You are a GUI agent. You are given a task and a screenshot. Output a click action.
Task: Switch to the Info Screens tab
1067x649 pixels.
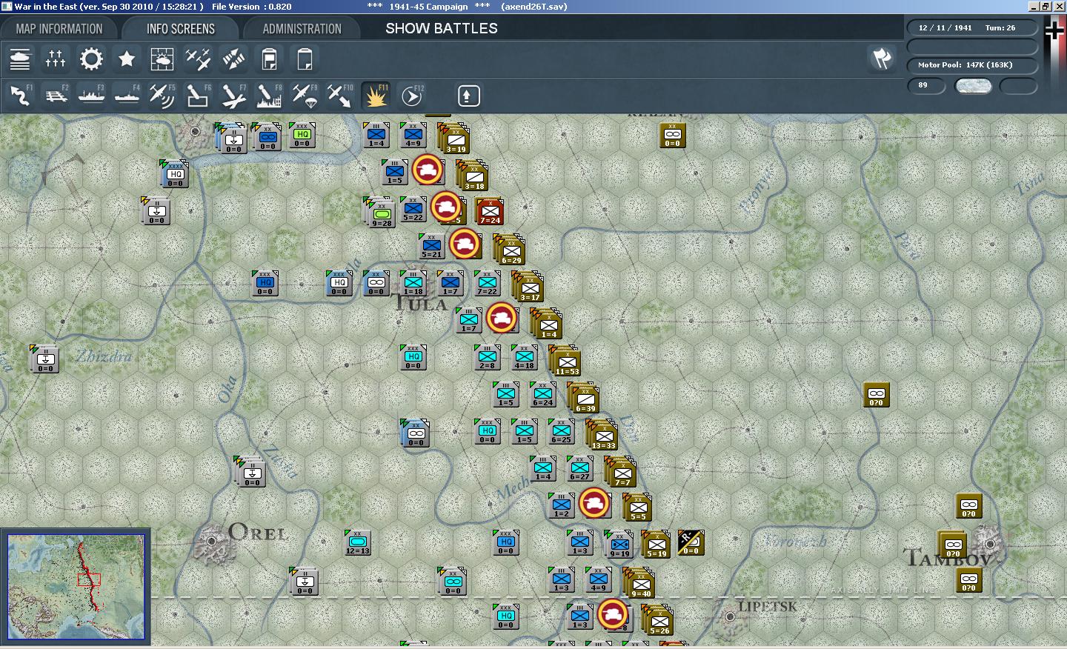coord(180,29)
